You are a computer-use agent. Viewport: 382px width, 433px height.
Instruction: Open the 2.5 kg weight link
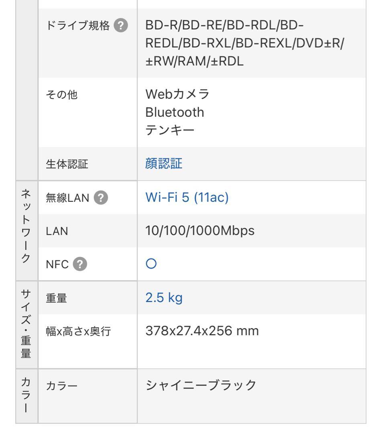tap(163, 297)
